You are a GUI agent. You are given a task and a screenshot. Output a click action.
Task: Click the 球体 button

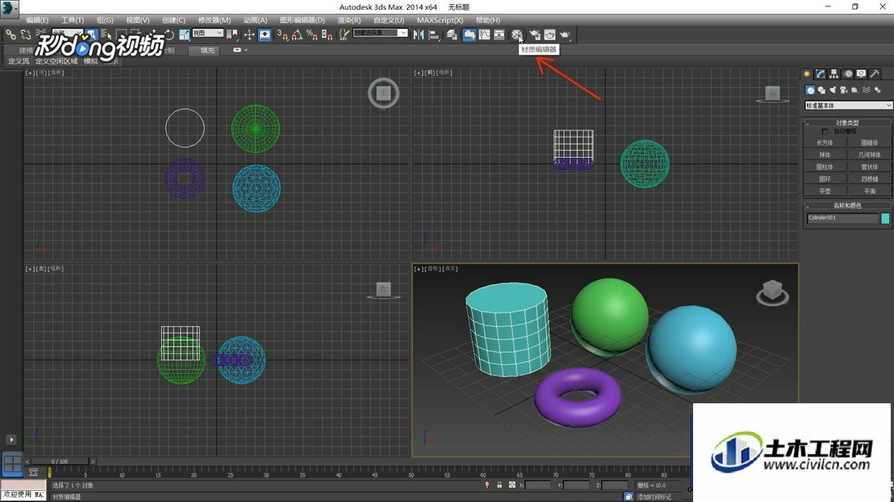(x=825, y=155)
